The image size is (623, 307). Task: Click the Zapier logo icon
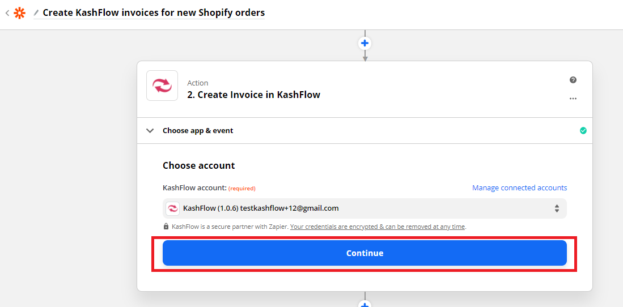[x=19, y=12]
